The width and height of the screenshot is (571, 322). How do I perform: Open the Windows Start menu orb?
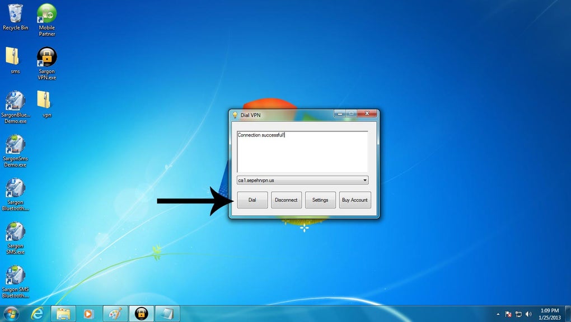click(x=11, y=314)
